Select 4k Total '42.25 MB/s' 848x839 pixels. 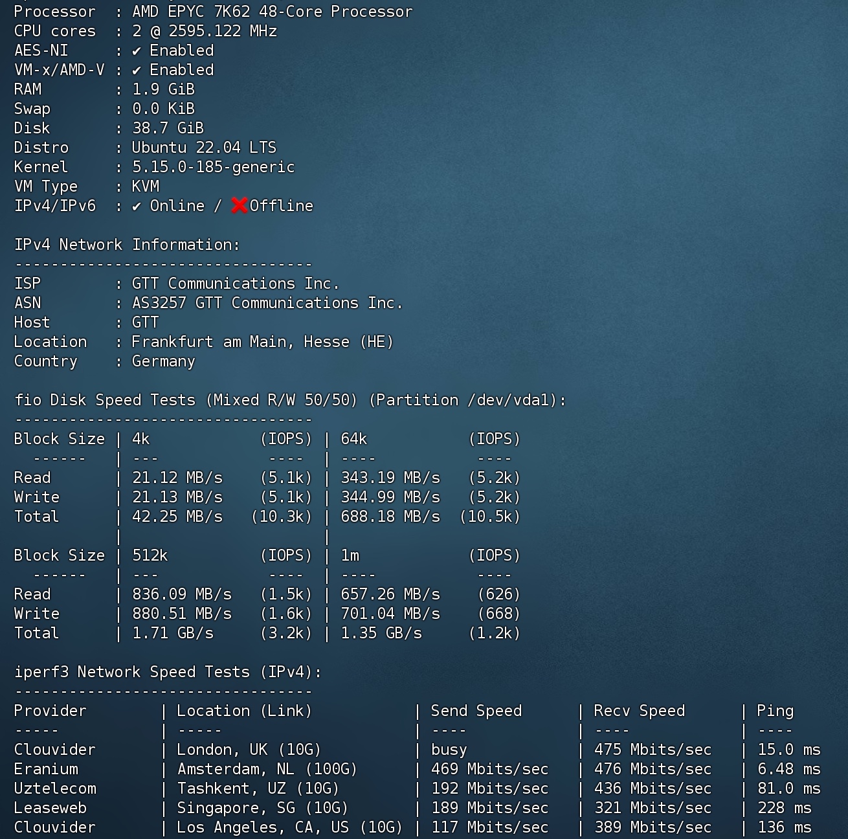coord(177,517)
